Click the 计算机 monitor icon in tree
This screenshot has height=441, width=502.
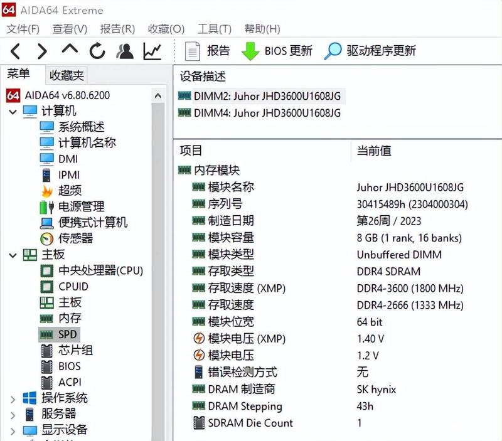(x=29, y=112)
